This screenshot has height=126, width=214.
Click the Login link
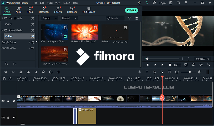coord(163,3)
